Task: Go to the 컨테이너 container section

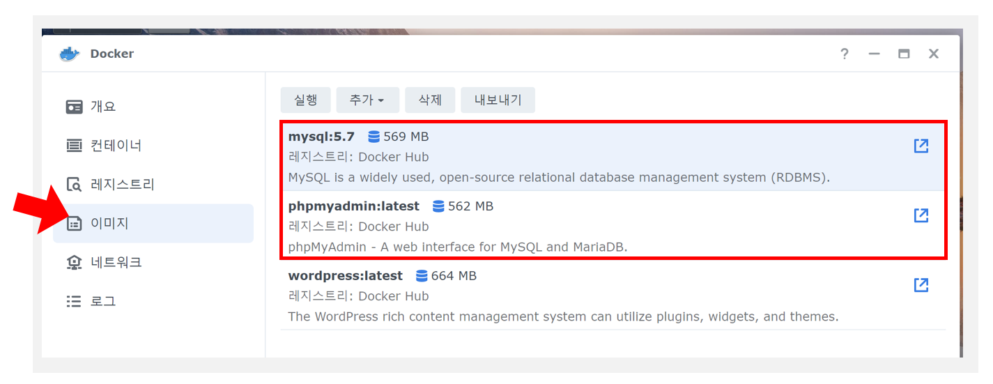Action: click(x=153, y=146)
